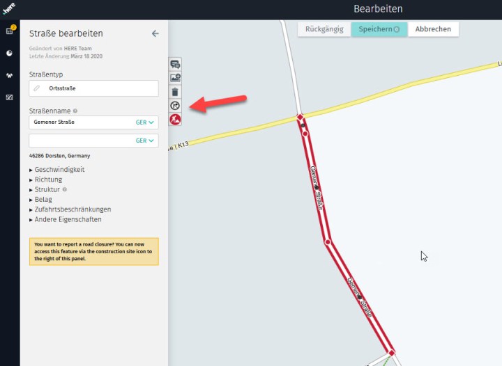502x366 pixels.
Task: Report closure via construction site icon
Action: click(175, 119)
